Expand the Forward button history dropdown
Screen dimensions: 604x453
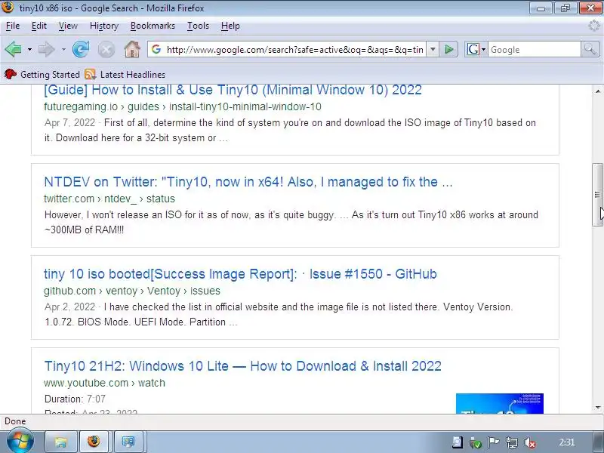(x=63, y=50)
